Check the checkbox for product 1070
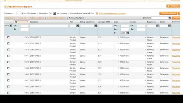Screen dimensions: 183x103 click(x=8, y=62)
